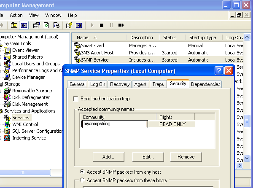Open the Help toolbar icon
This screenshot has height=188, width=253.
(69, 25)
